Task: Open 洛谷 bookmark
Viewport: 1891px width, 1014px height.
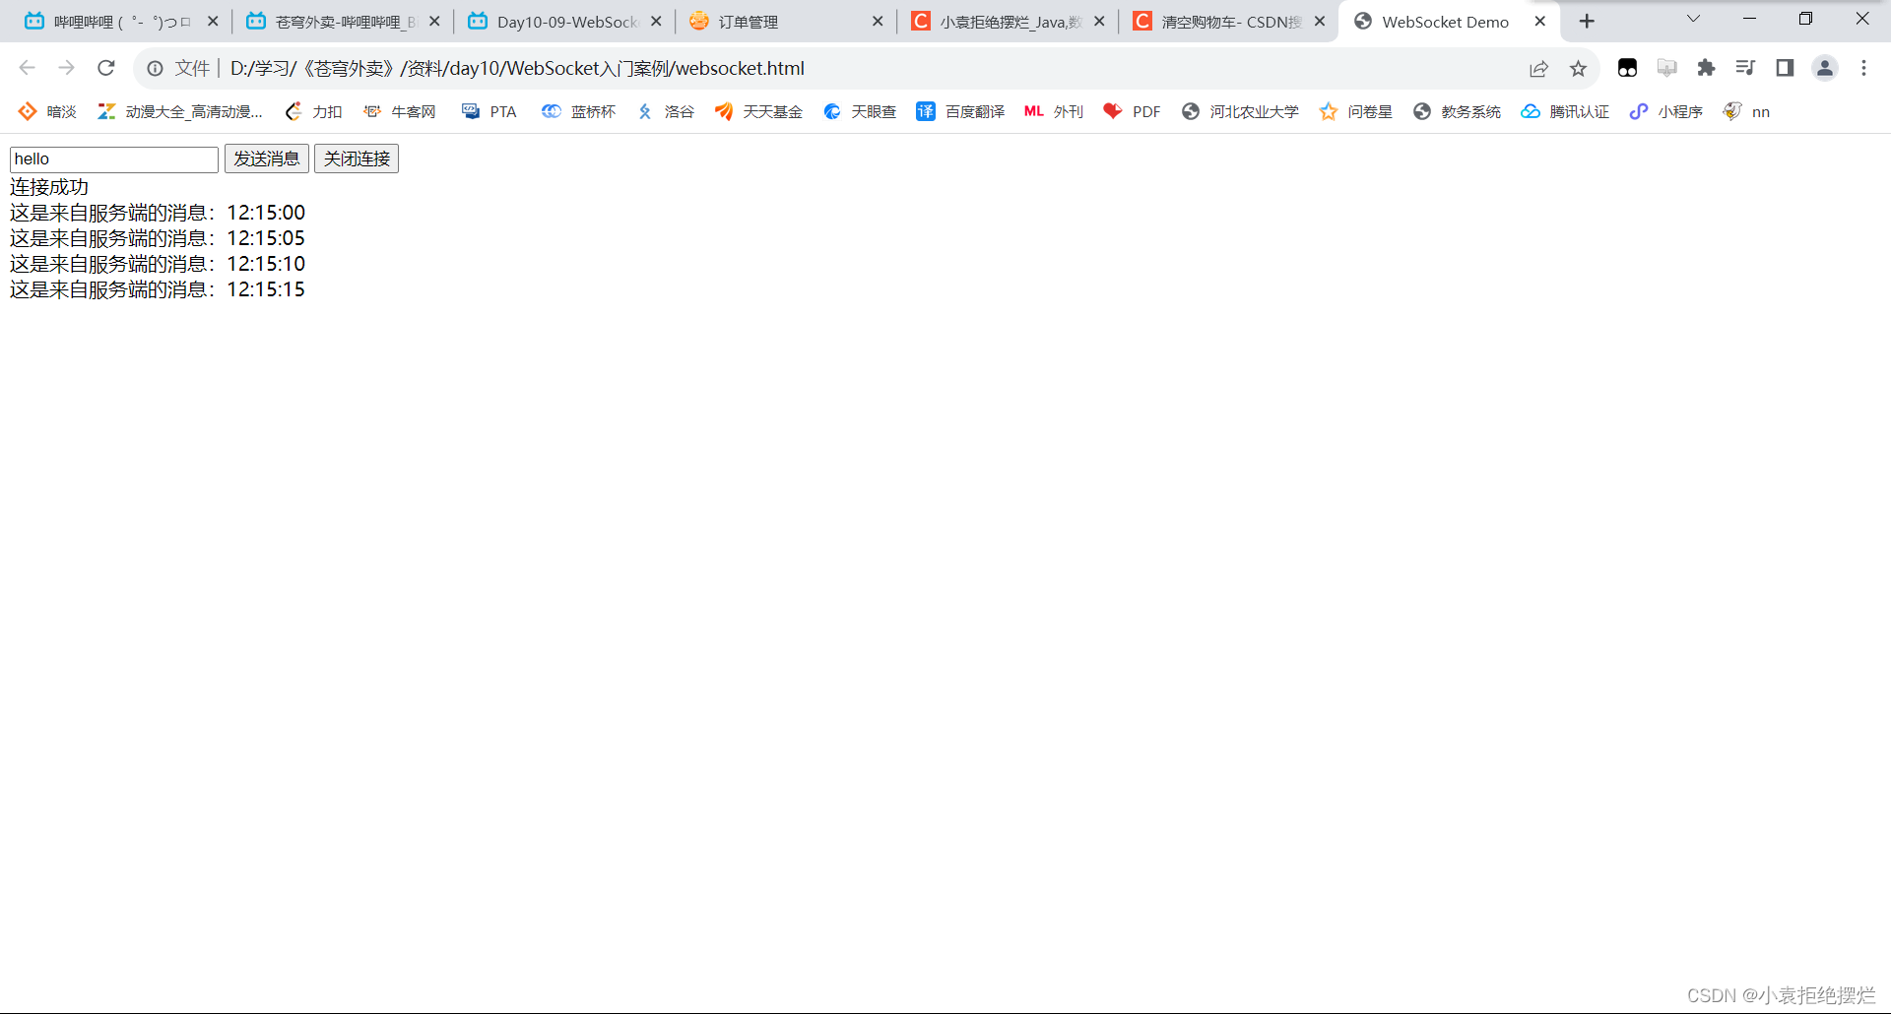Action: pos(666,111)
